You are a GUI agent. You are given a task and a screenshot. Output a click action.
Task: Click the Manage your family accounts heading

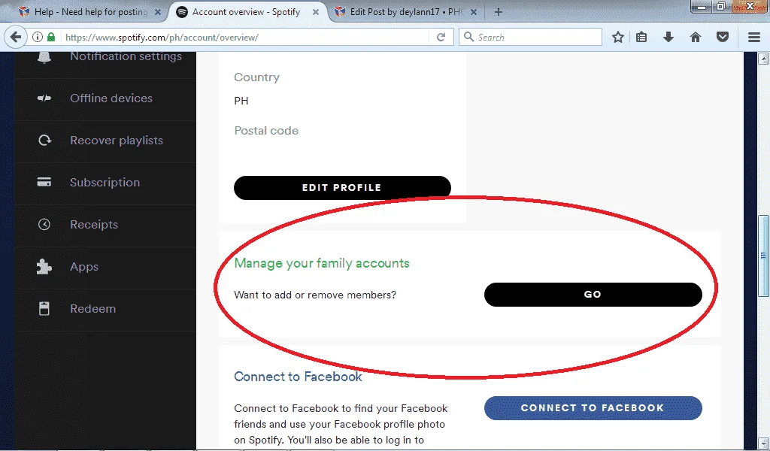point(322,263)
